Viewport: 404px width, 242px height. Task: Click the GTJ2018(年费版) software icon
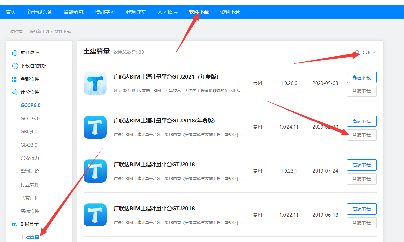(95, 127)
